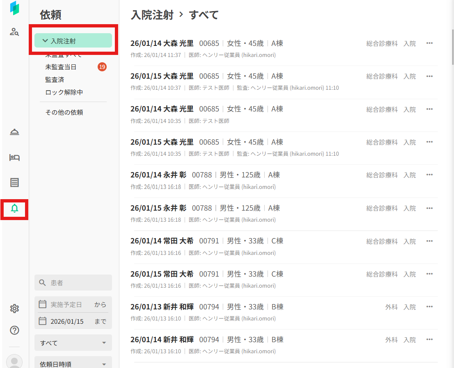Open more options for 26/01/15 大森 光里 10:37 row
Image resolution: width=464 pixels, height=368 pixels.
(430, 76)
